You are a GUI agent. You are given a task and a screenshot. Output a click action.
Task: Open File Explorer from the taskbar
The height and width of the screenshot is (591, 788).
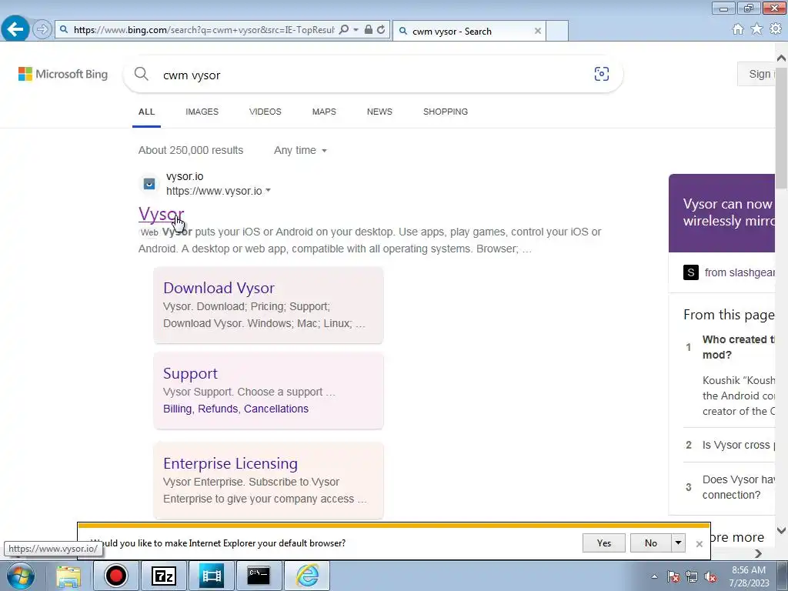point(68,576)
